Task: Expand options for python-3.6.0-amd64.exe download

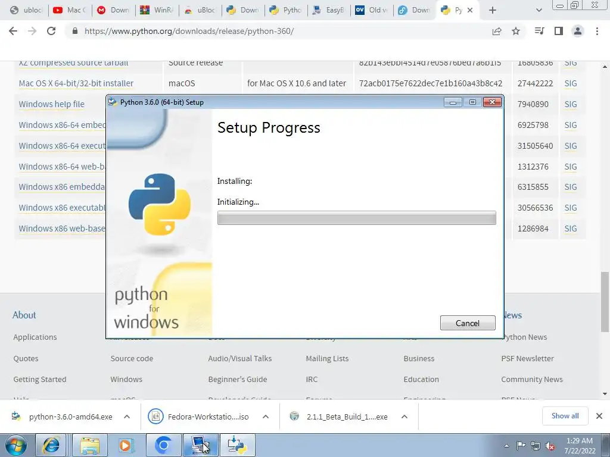Action: pyautogui.click(x=127, y=417)
